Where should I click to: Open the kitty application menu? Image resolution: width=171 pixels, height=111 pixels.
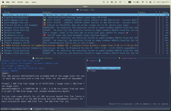[8, 2]
